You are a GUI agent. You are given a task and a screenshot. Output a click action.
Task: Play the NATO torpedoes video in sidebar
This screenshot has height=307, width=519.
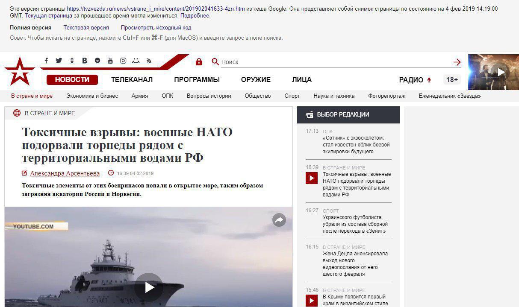(x=312, y=178)
